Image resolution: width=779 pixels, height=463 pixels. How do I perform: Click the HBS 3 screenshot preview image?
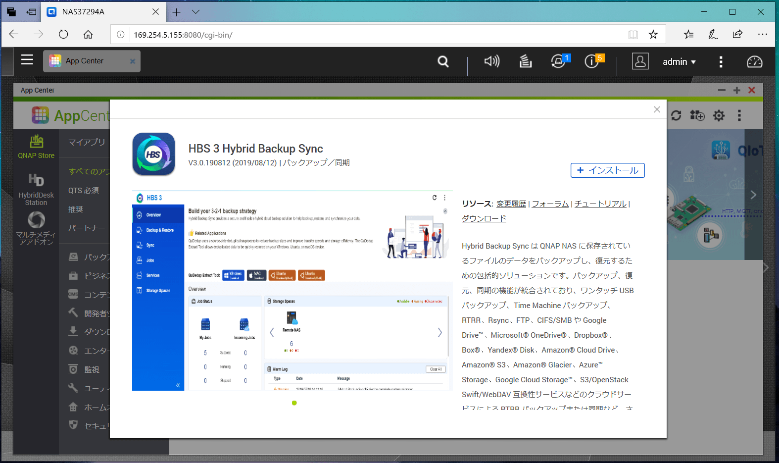(292, 291)
